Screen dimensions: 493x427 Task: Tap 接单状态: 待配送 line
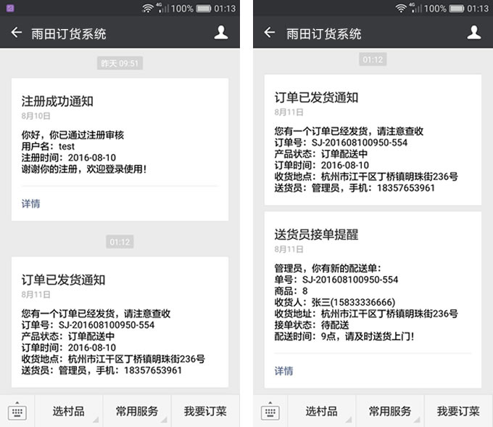click(x=312, y=325)
